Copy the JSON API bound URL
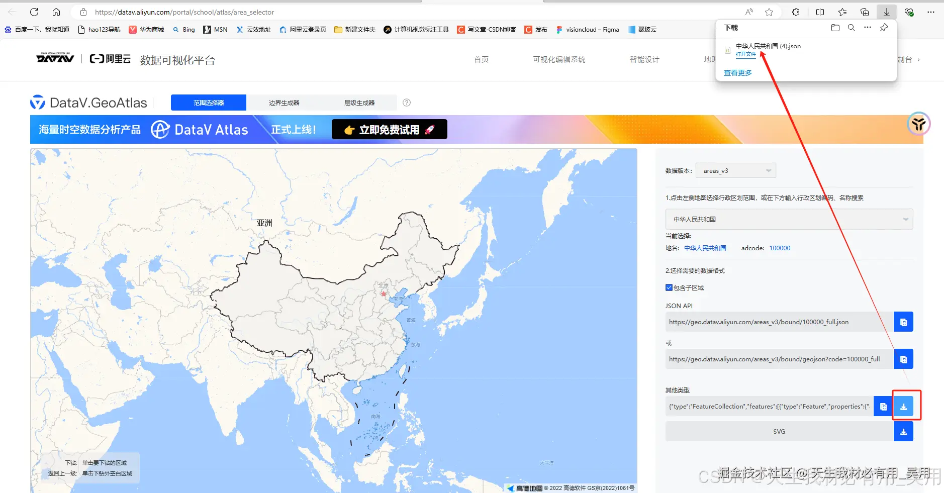This screenshot has width=944, height=493. click(x=903, y=322)
